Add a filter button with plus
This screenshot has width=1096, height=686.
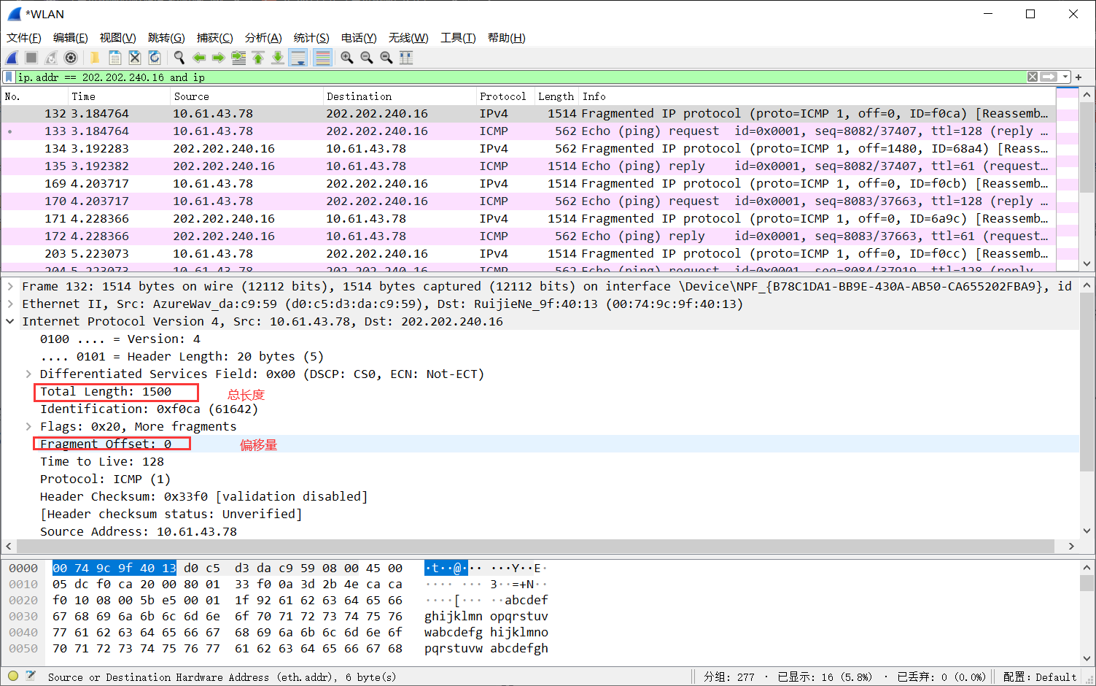(1078, 77)
